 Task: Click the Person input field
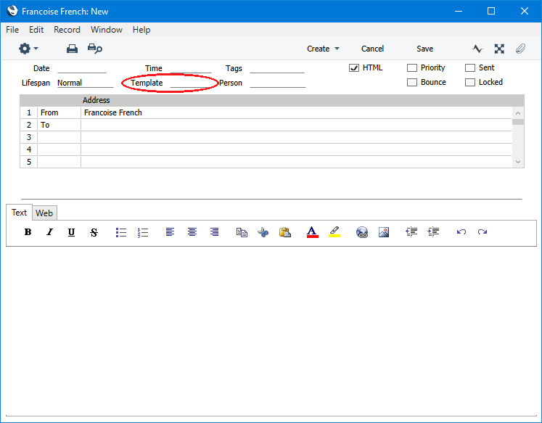pyautogui.click(x=278, y=83)
